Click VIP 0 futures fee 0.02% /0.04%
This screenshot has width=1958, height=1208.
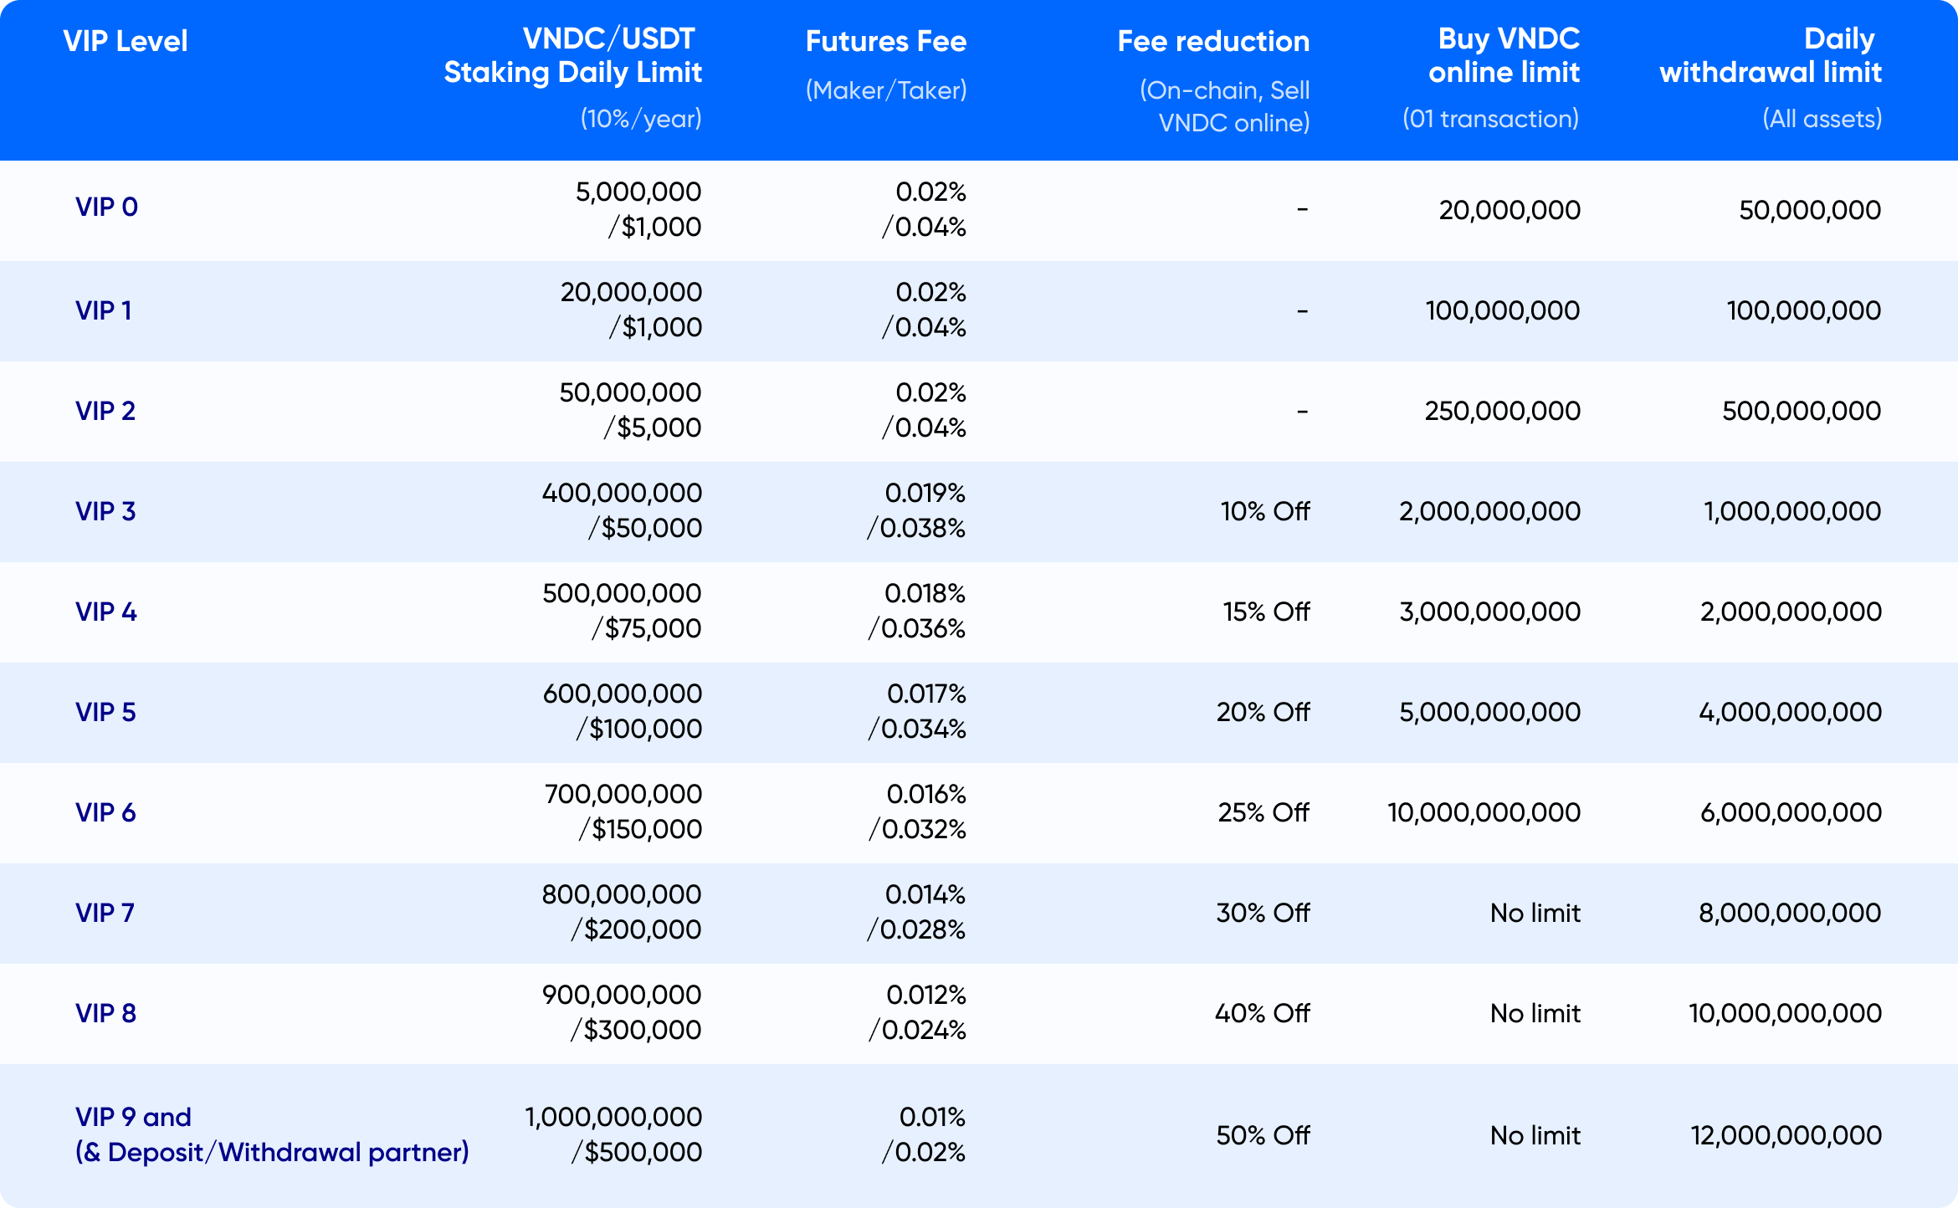pyautogui.click(x=924, y=209)
